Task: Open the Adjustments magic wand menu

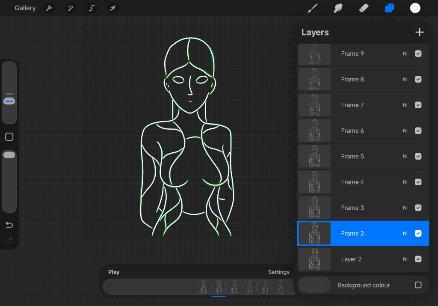Action: [70, 8]
